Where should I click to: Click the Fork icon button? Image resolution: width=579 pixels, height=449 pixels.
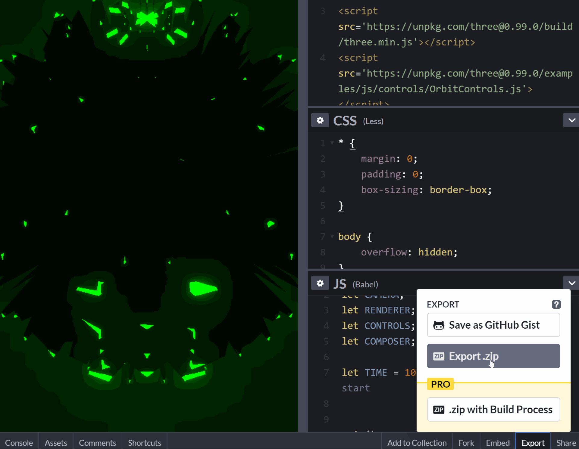point(466,442)
